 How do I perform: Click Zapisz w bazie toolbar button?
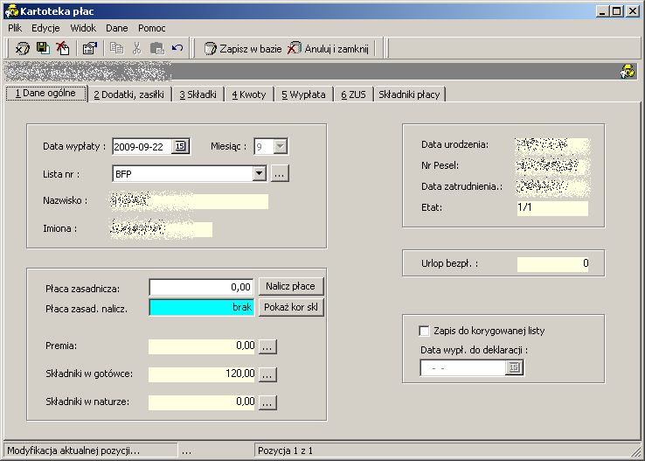[243, 49]
